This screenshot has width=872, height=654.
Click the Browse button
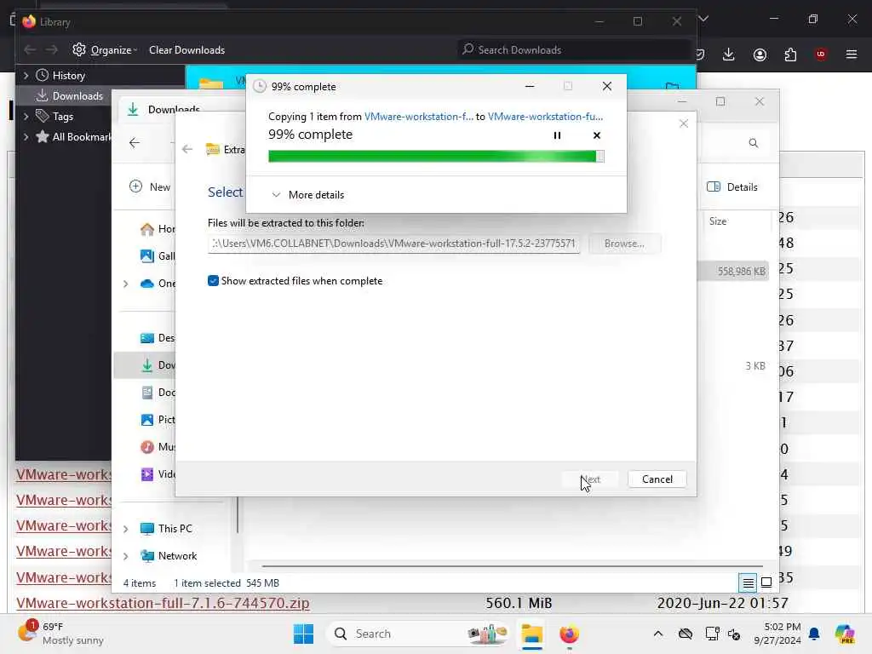tap(624, 244)
